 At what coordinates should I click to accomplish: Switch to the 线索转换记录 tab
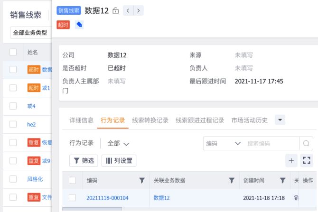pyautogui.click(x=150, y=120)
